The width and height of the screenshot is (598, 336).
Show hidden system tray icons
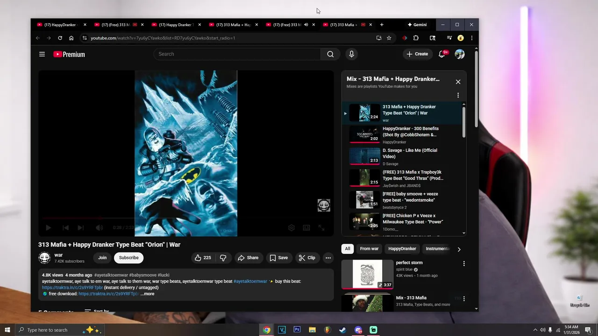pos(535,330)
